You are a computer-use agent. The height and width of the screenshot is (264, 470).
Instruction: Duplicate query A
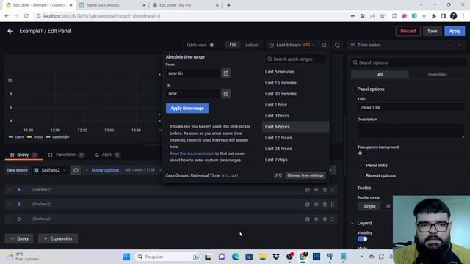click(x=308, y=190)
